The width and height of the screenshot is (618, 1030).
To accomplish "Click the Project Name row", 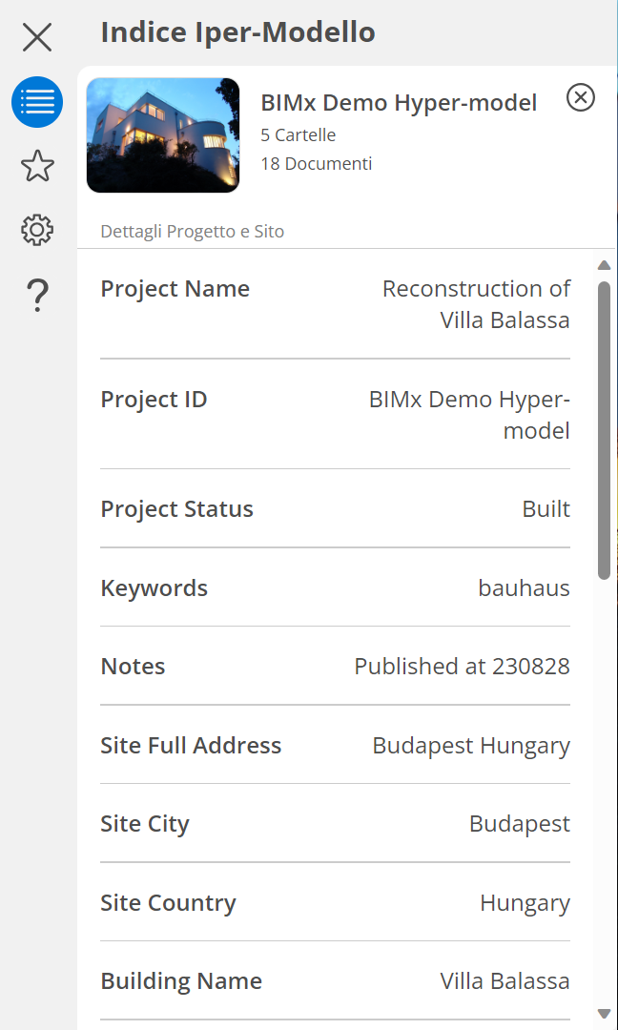I will tap(335, 304).
